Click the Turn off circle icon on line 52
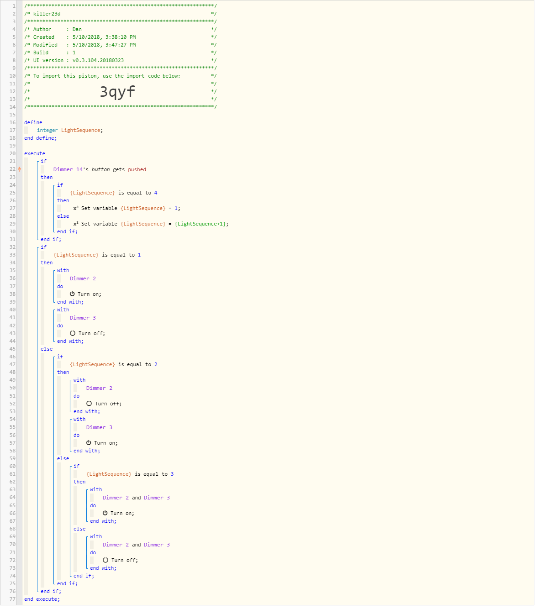Screen dimensions: 538x609 click(89, 404)
